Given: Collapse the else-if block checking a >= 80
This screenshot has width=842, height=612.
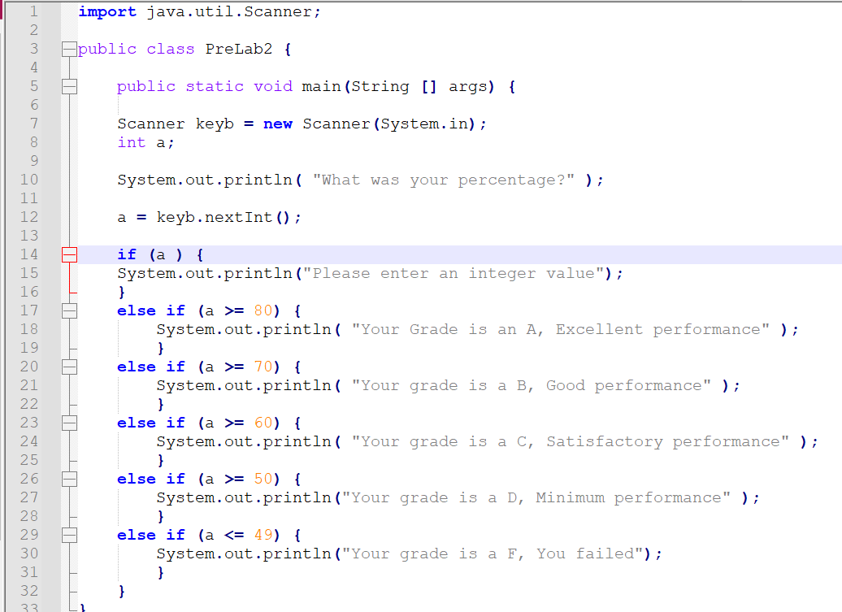Looking at the screenshot, I should point(69,310).
